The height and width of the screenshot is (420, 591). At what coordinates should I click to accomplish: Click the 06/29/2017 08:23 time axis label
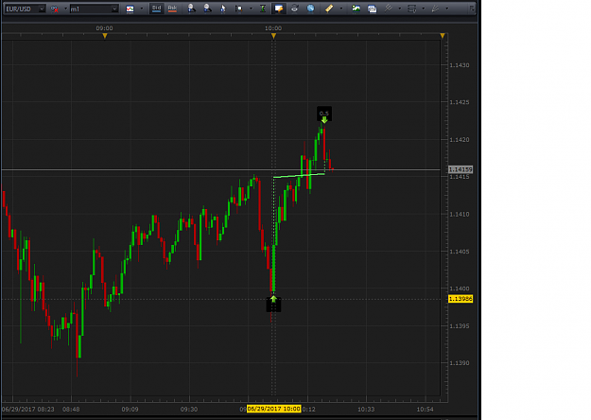[27, 409]
